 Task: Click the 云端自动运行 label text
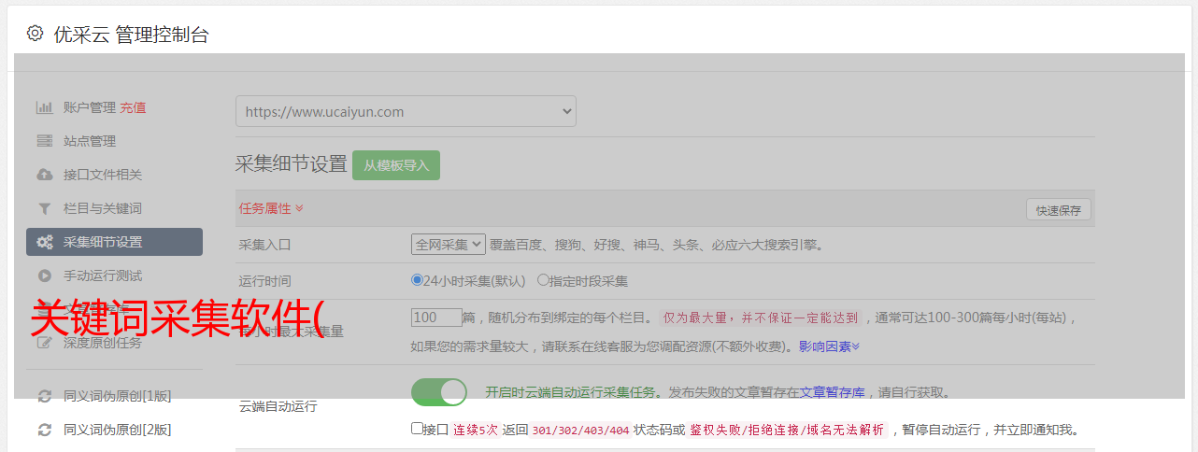pos(278,406)
